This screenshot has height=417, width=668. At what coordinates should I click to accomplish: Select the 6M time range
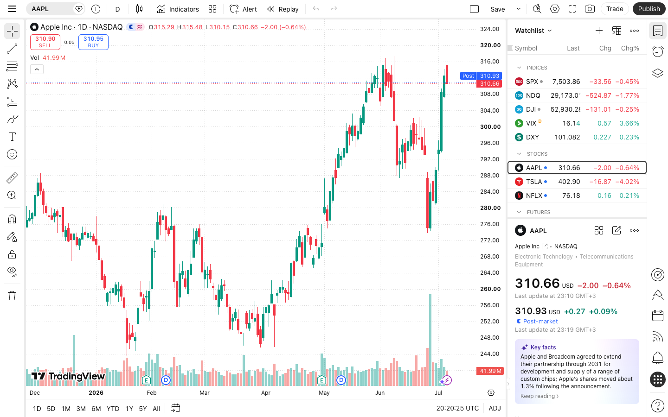point(96,409)
